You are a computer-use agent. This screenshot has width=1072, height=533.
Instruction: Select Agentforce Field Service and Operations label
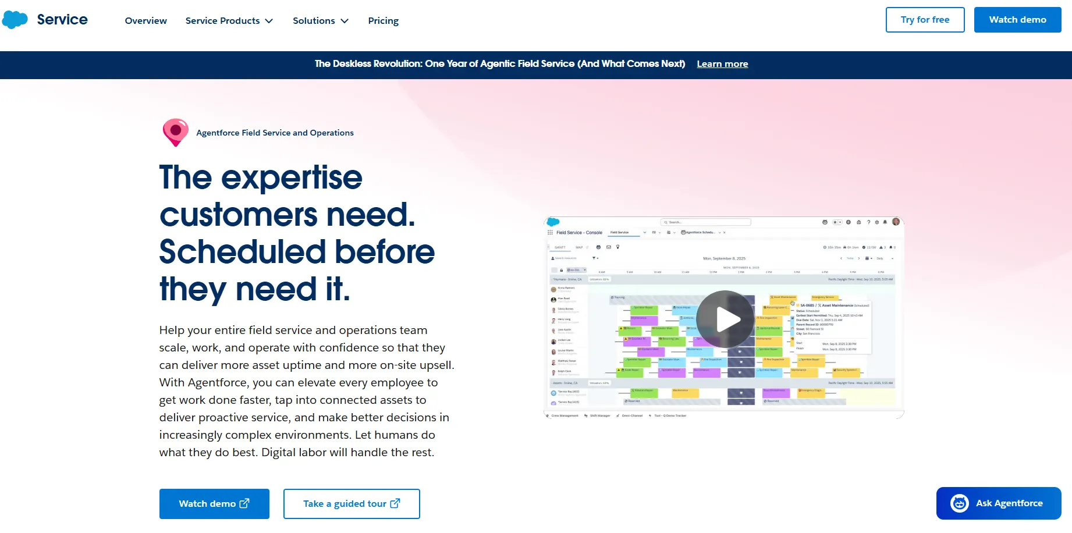pos(275,133)
